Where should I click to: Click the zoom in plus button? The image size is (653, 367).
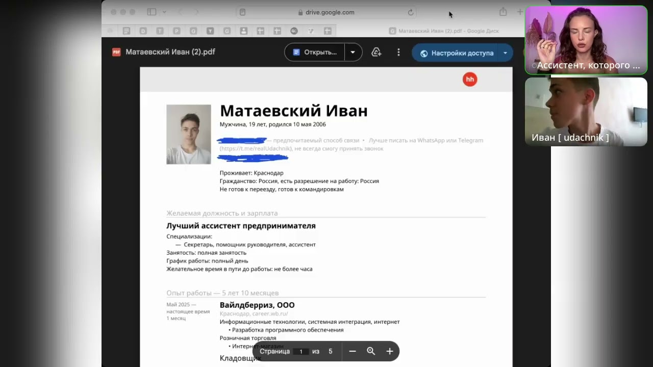click(x=390, y=351)
